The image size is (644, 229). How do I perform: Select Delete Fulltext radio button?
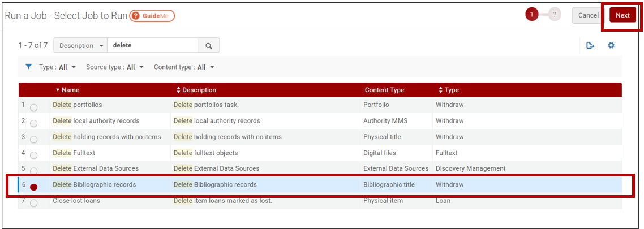coord(34,155)
